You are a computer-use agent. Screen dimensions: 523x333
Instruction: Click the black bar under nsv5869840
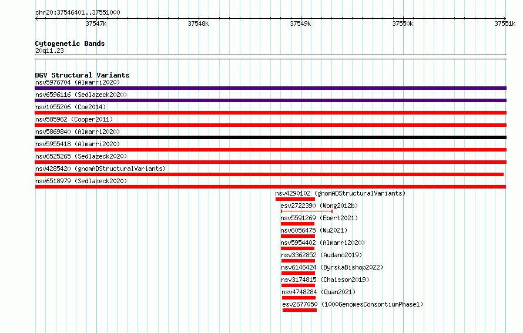(x=270, y=137)
